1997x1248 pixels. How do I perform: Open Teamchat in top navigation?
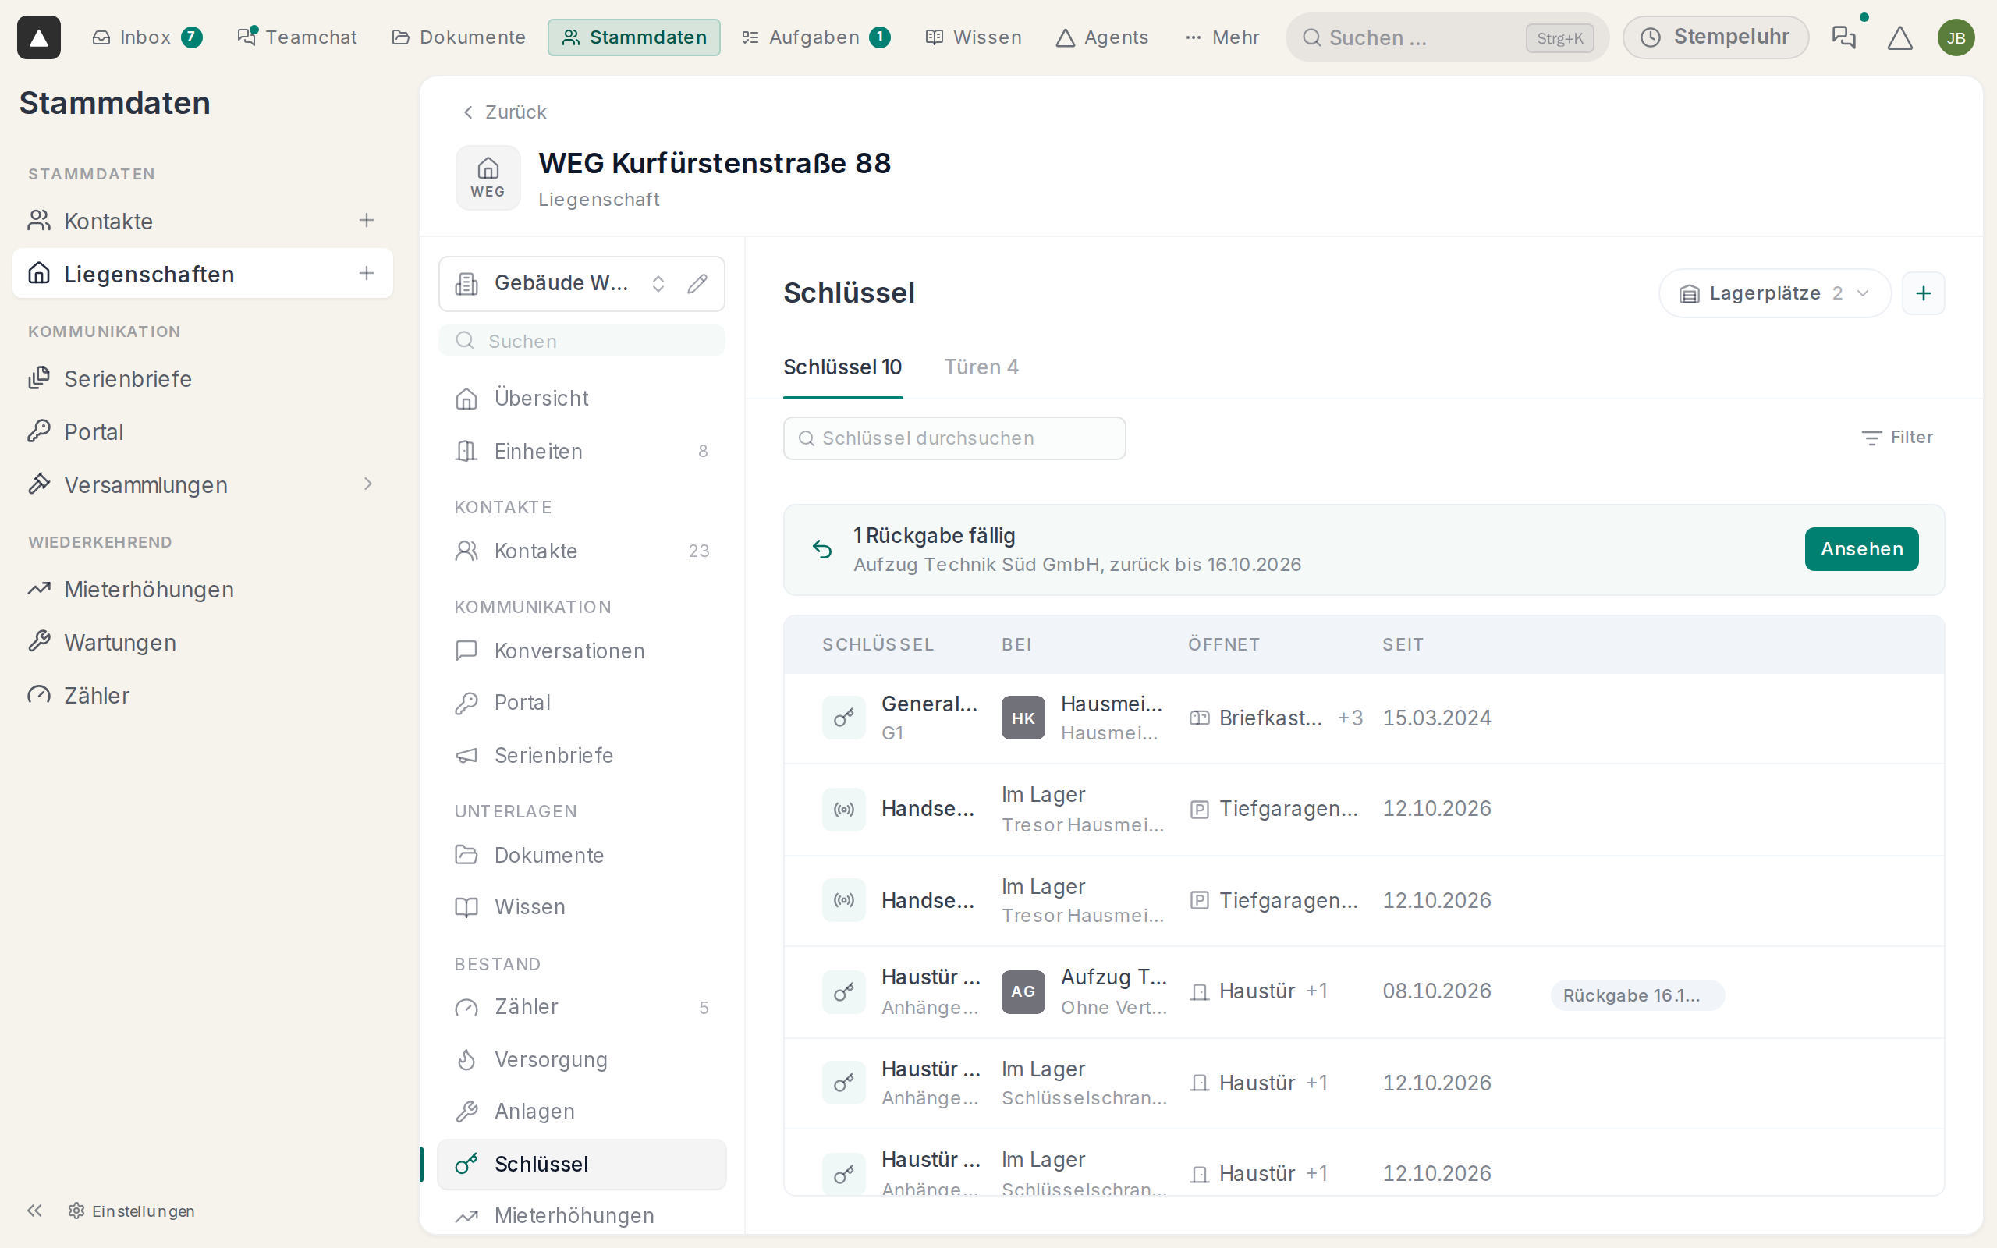point(296,37)
